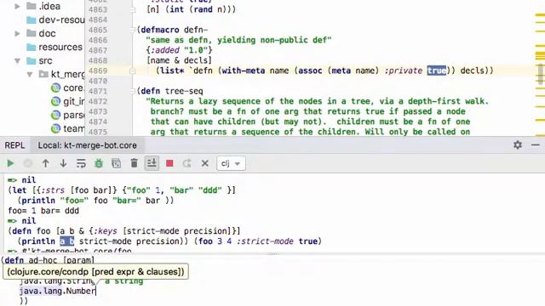The width and height of the screenshot is (545, 306).
Task: Click the highlighted word true on line 4869
Action: point(437,71)
